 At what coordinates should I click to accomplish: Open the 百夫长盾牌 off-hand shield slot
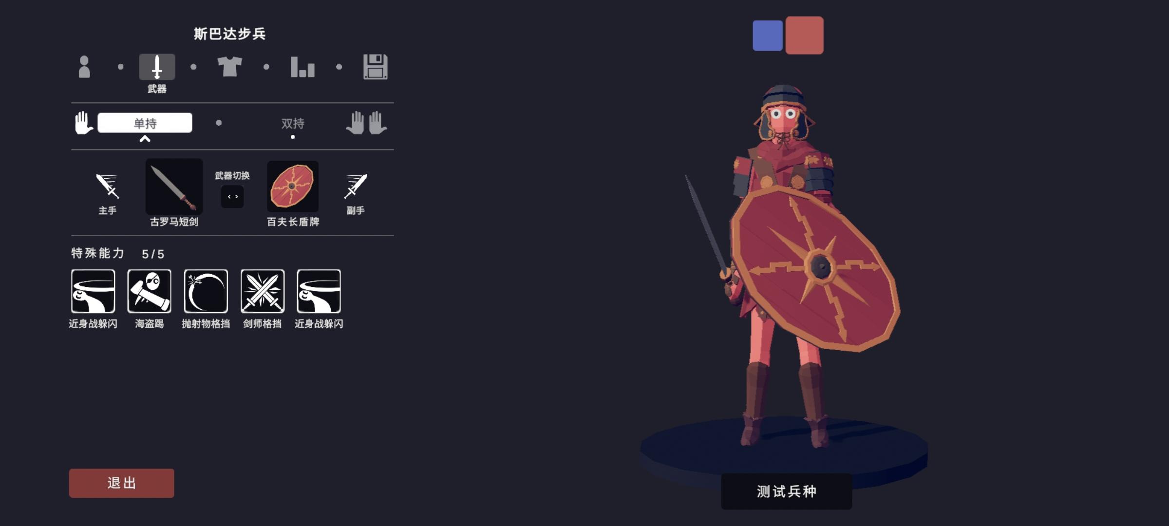pyautogui.click(x=293, y=187)
